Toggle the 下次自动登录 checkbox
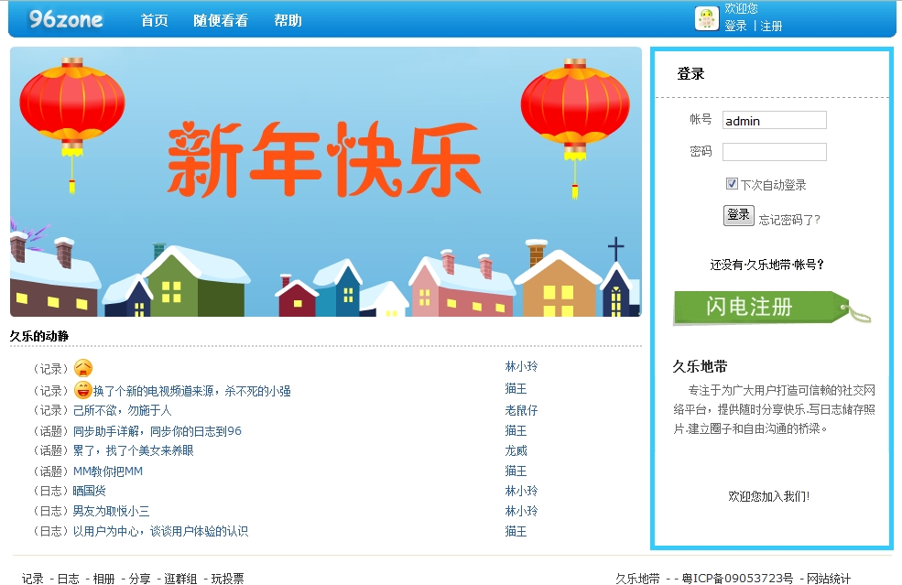902x585 pixels. click(732, 183)
